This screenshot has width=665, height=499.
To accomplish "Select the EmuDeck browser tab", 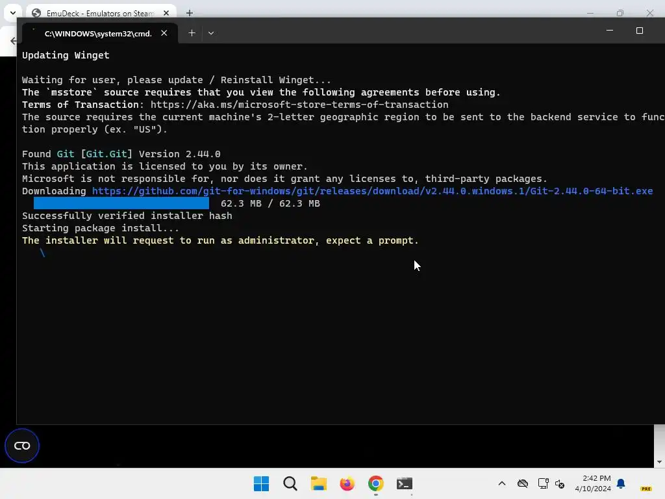I will coord(101,13).
